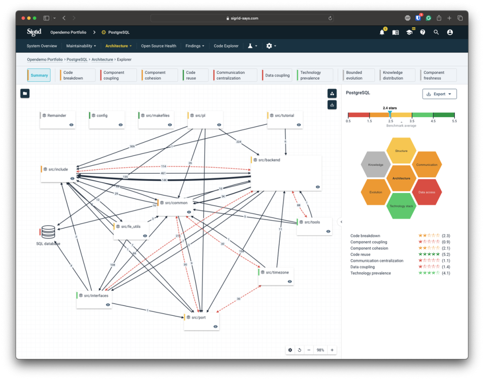Image resolution: width=484 pixels, height=380 pixels.
Task: Open the System Overview page
Action: point(42,46)
